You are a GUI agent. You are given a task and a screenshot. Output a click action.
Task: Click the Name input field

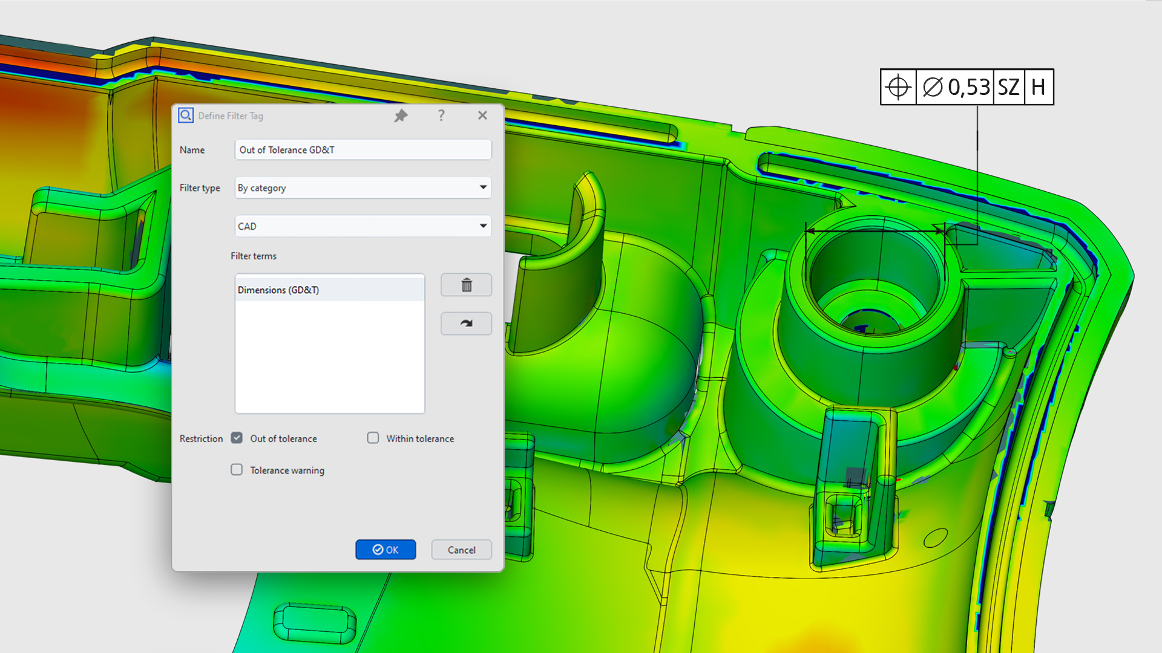click(x=363, y=150)
